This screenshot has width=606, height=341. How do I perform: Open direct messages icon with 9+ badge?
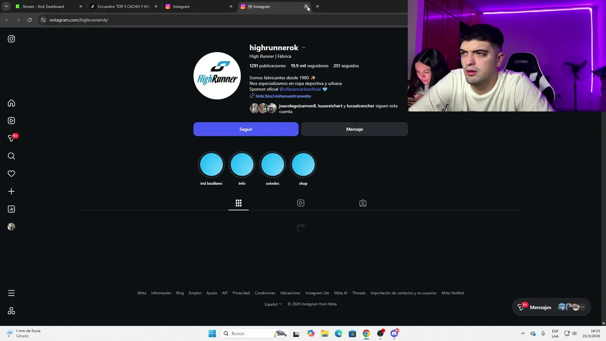pos(11,138)
